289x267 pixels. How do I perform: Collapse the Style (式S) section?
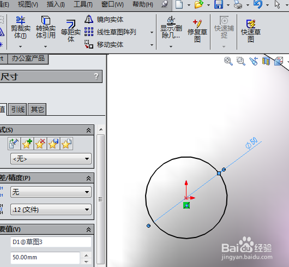[x=88, y=130]
